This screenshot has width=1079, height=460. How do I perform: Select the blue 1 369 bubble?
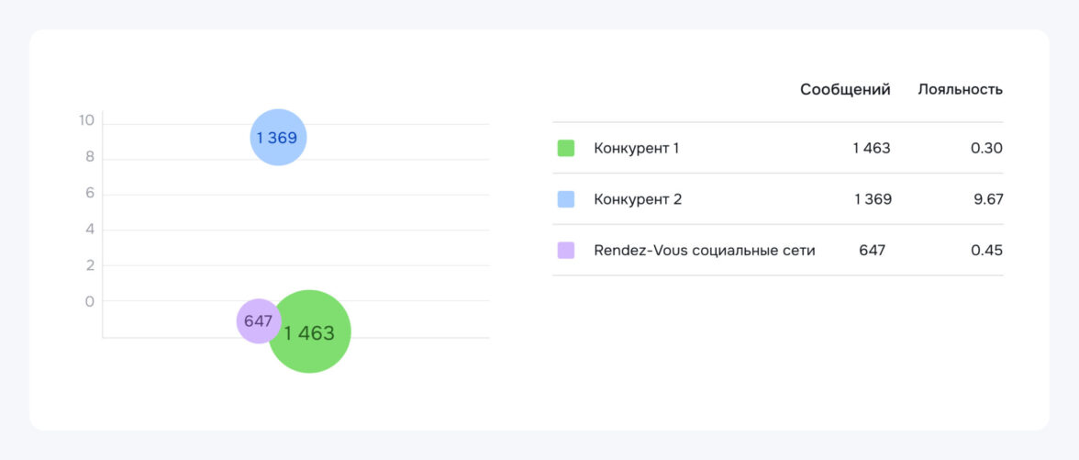click(x=278, y=138)
